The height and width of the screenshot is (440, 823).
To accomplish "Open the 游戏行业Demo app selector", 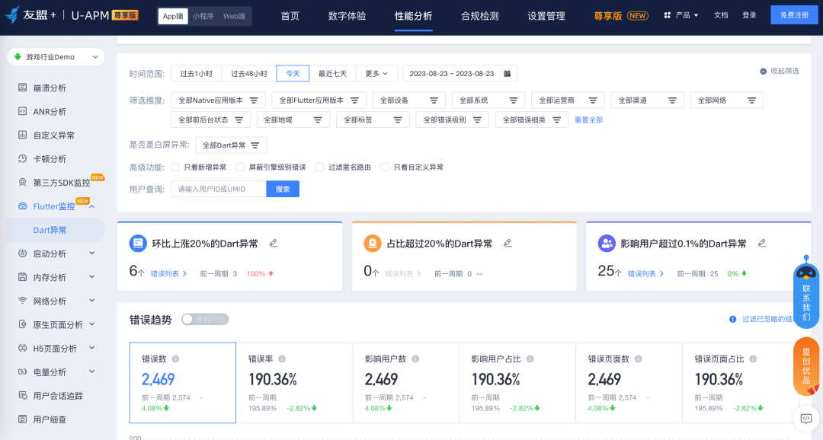I will (x=56, y=56).
